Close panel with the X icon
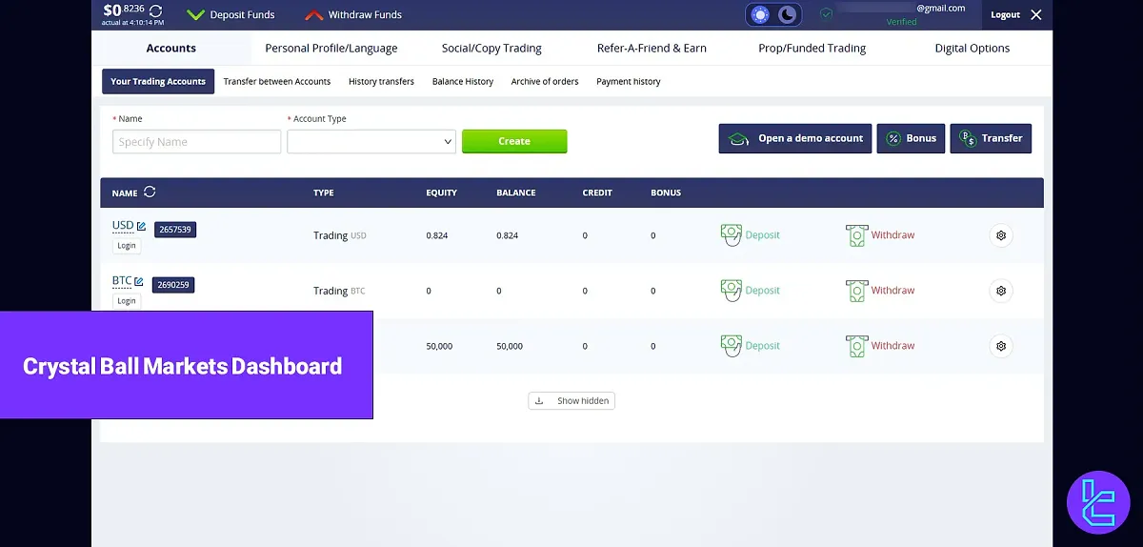The width and height of the screenshot is (1143, 547). tap(1036, 14)
